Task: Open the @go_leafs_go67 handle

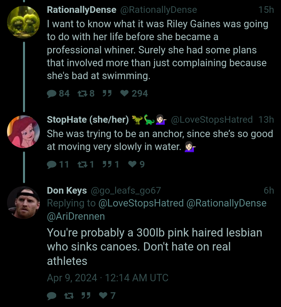Action: [126, 191]
